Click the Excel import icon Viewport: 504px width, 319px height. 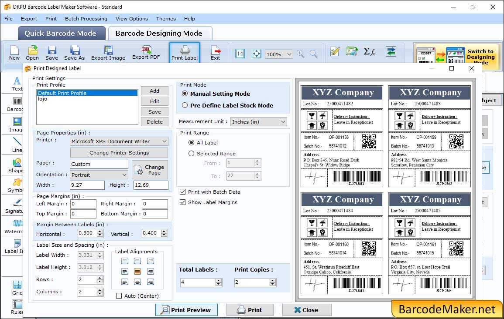point(352,51)
